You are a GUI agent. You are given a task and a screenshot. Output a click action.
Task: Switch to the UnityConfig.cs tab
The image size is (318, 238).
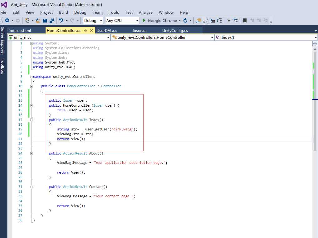click(175, 30)
